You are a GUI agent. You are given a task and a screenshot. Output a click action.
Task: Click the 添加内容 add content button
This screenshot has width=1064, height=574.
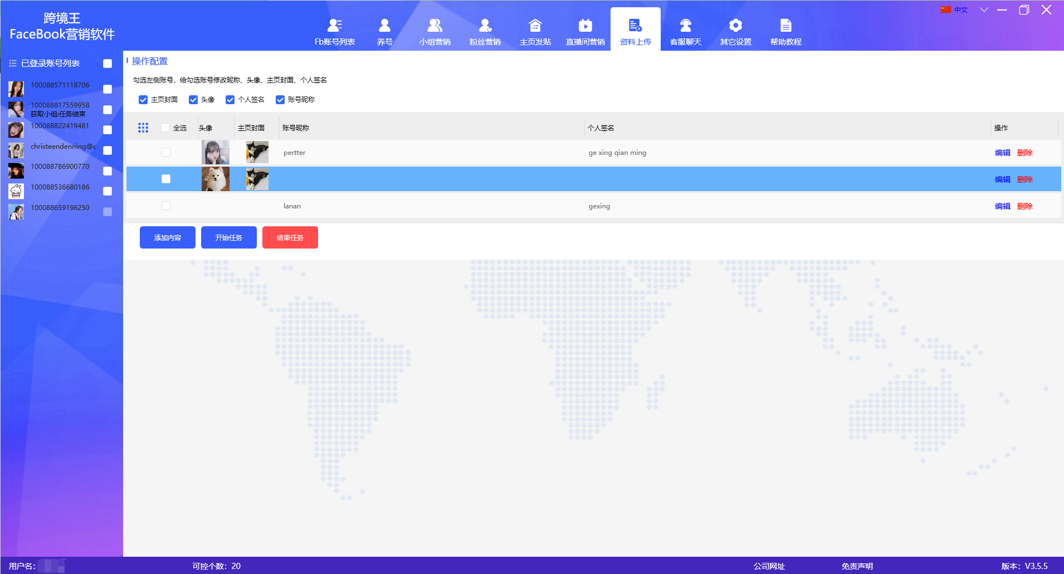(168, 237)
